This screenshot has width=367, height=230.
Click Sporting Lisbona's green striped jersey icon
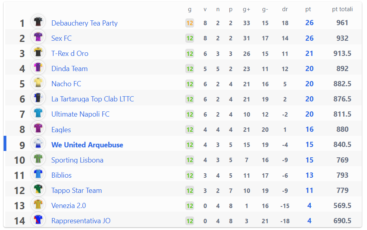click(38, 159)
